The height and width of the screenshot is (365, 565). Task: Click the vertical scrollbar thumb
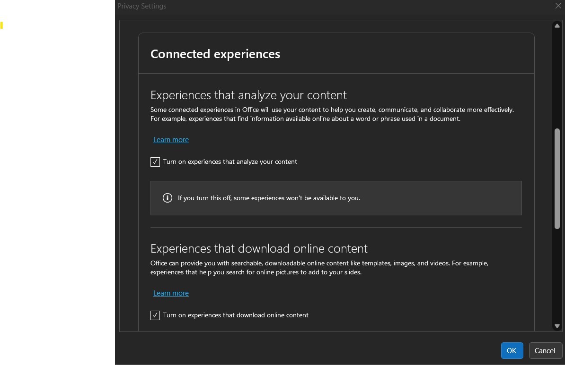coord(557,178)
